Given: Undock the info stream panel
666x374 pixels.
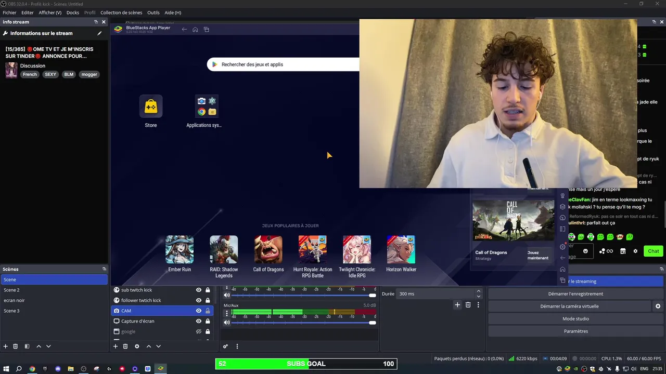Looking at the screenshot, I should coord(96,22).
